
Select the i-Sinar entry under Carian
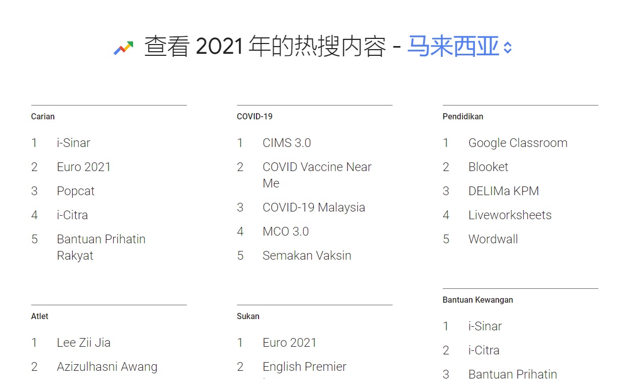click(x=73, y=142)
